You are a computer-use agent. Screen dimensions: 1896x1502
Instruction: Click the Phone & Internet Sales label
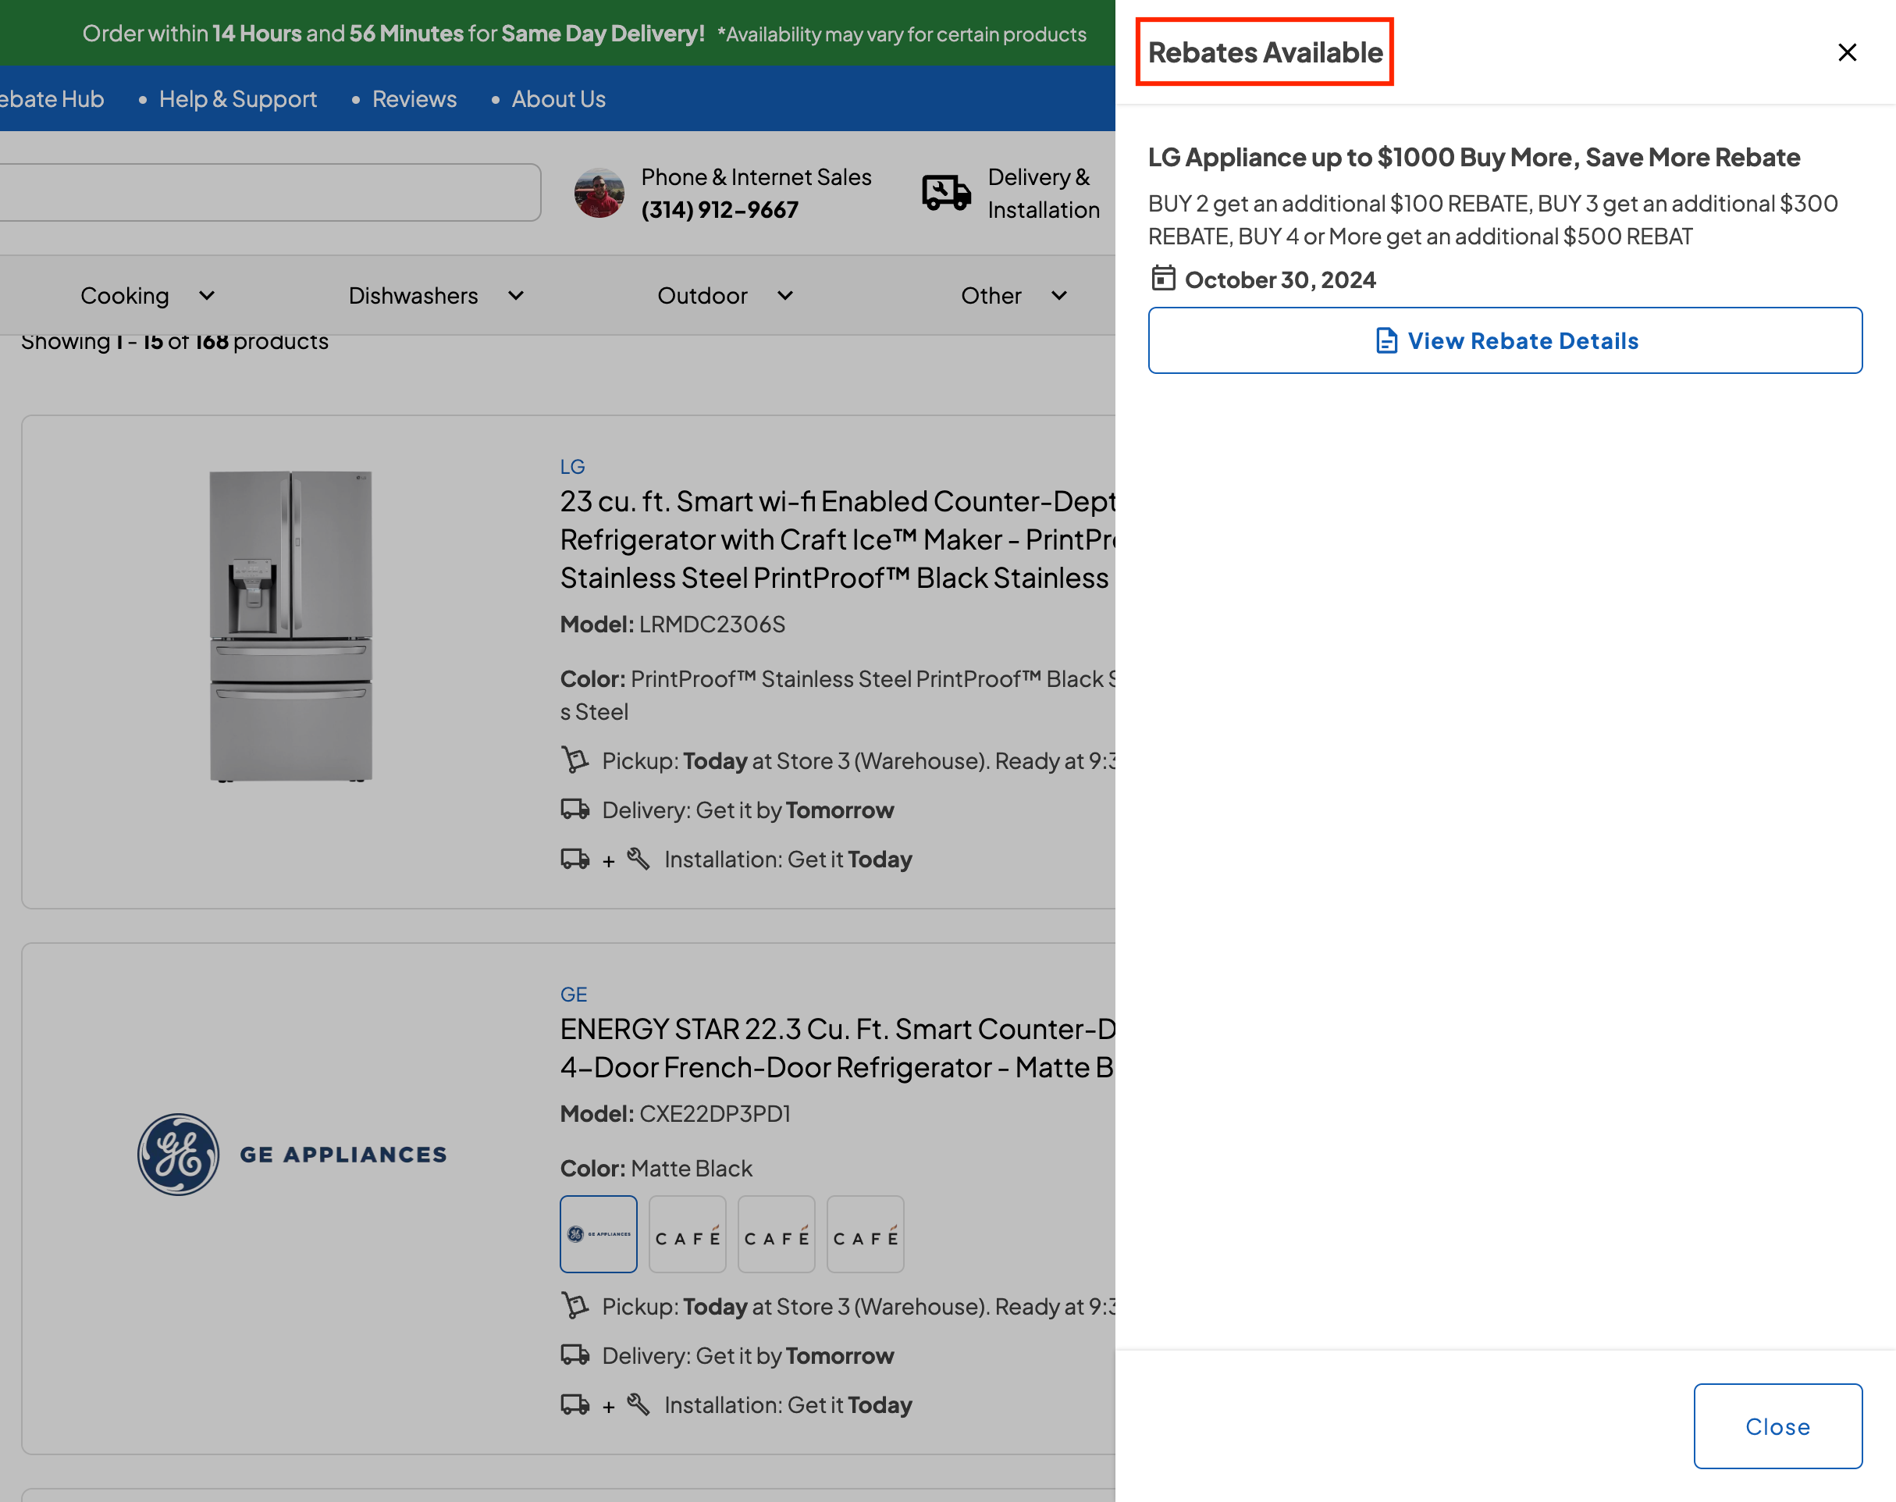point(756,176)
